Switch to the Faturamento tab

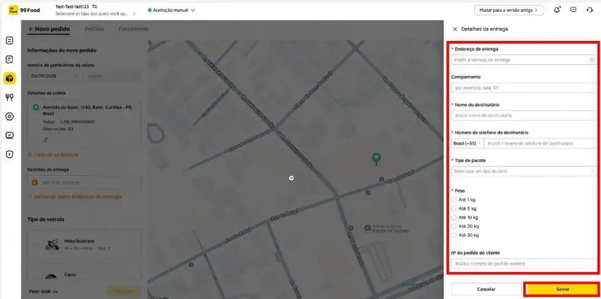tap(134, 29)
